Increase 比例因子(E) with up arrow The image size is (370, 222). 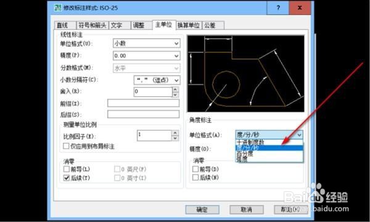point(175,133)
